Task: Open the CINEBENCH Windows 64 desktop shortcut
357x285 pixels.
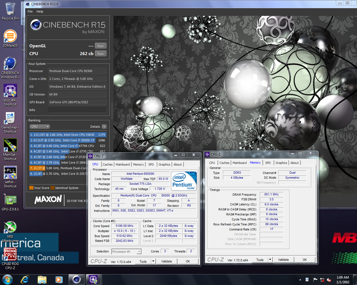Action: (x=10, y=68)
